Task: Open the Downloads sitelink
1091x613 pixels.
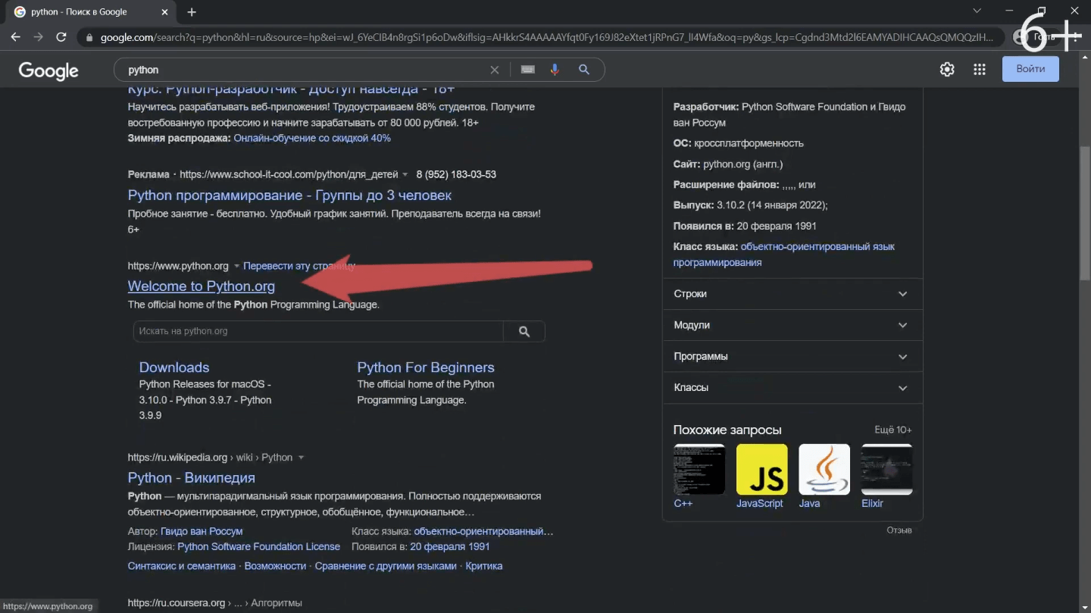Action: tap(174, 367)
